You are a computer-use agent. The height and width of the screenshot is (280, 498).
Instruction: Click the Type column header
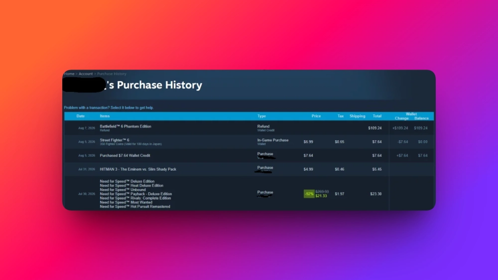(x=262, y=116)
